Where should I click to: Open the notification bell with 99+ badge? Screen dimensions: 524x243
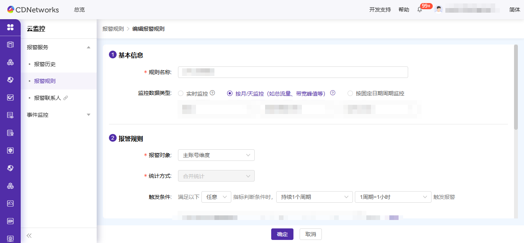click(420, 10)
